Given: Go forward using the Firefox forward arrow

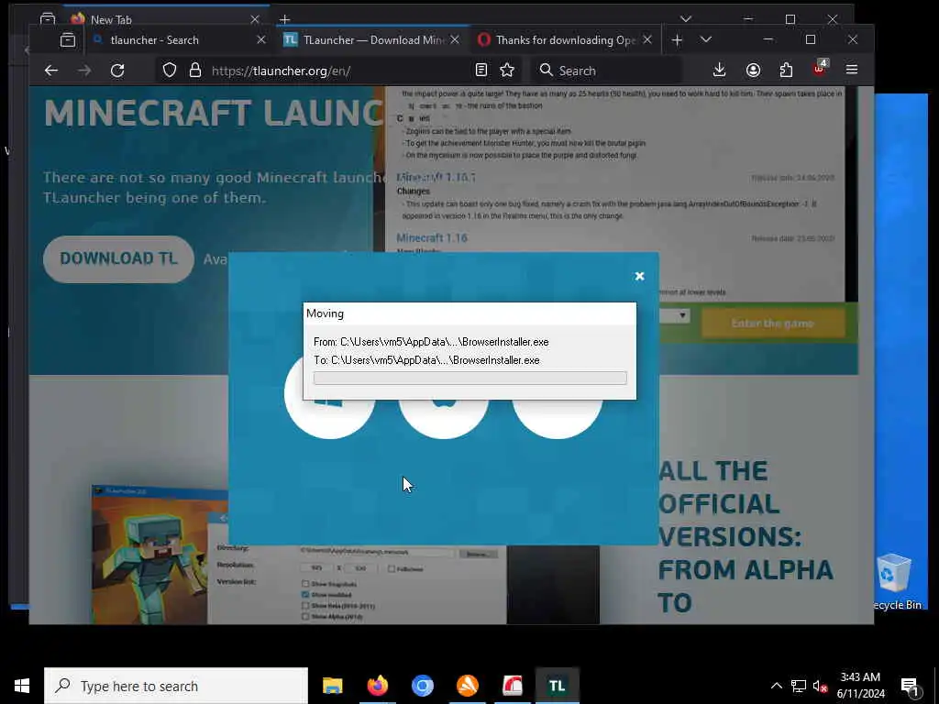Looking at the screenshot, I should click(84, 71).
